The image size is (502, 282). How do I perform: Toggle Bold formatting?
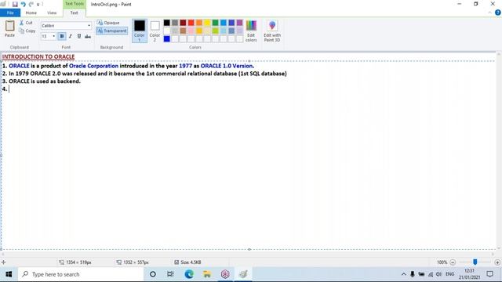click(62, 36)
